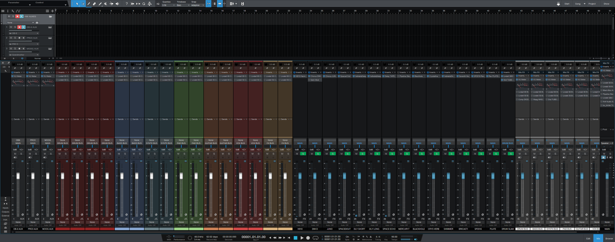The height and width of the screenshot is (242, 615).
Task: Open the Timebase Bars dropdown
Action: pos(183,5)
